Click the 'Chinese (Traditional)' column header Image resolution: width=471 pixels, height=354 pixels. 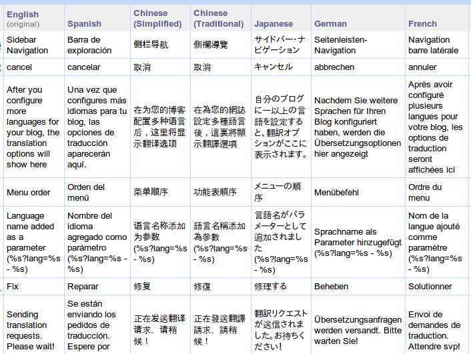221,18
